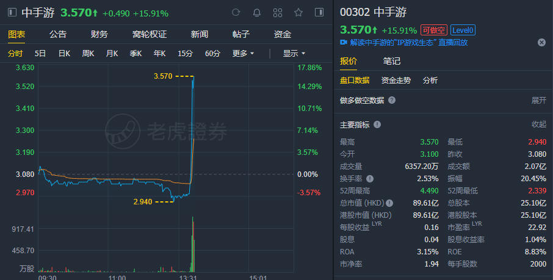The image size is (553, 280).
Task: Switch to the 笔记 tab
Action: 392,61
